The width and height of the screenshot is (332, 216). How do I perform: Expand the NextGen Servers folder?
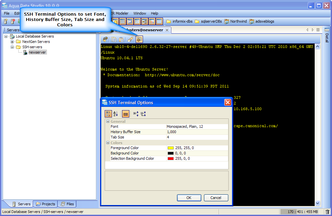[12, 42]
